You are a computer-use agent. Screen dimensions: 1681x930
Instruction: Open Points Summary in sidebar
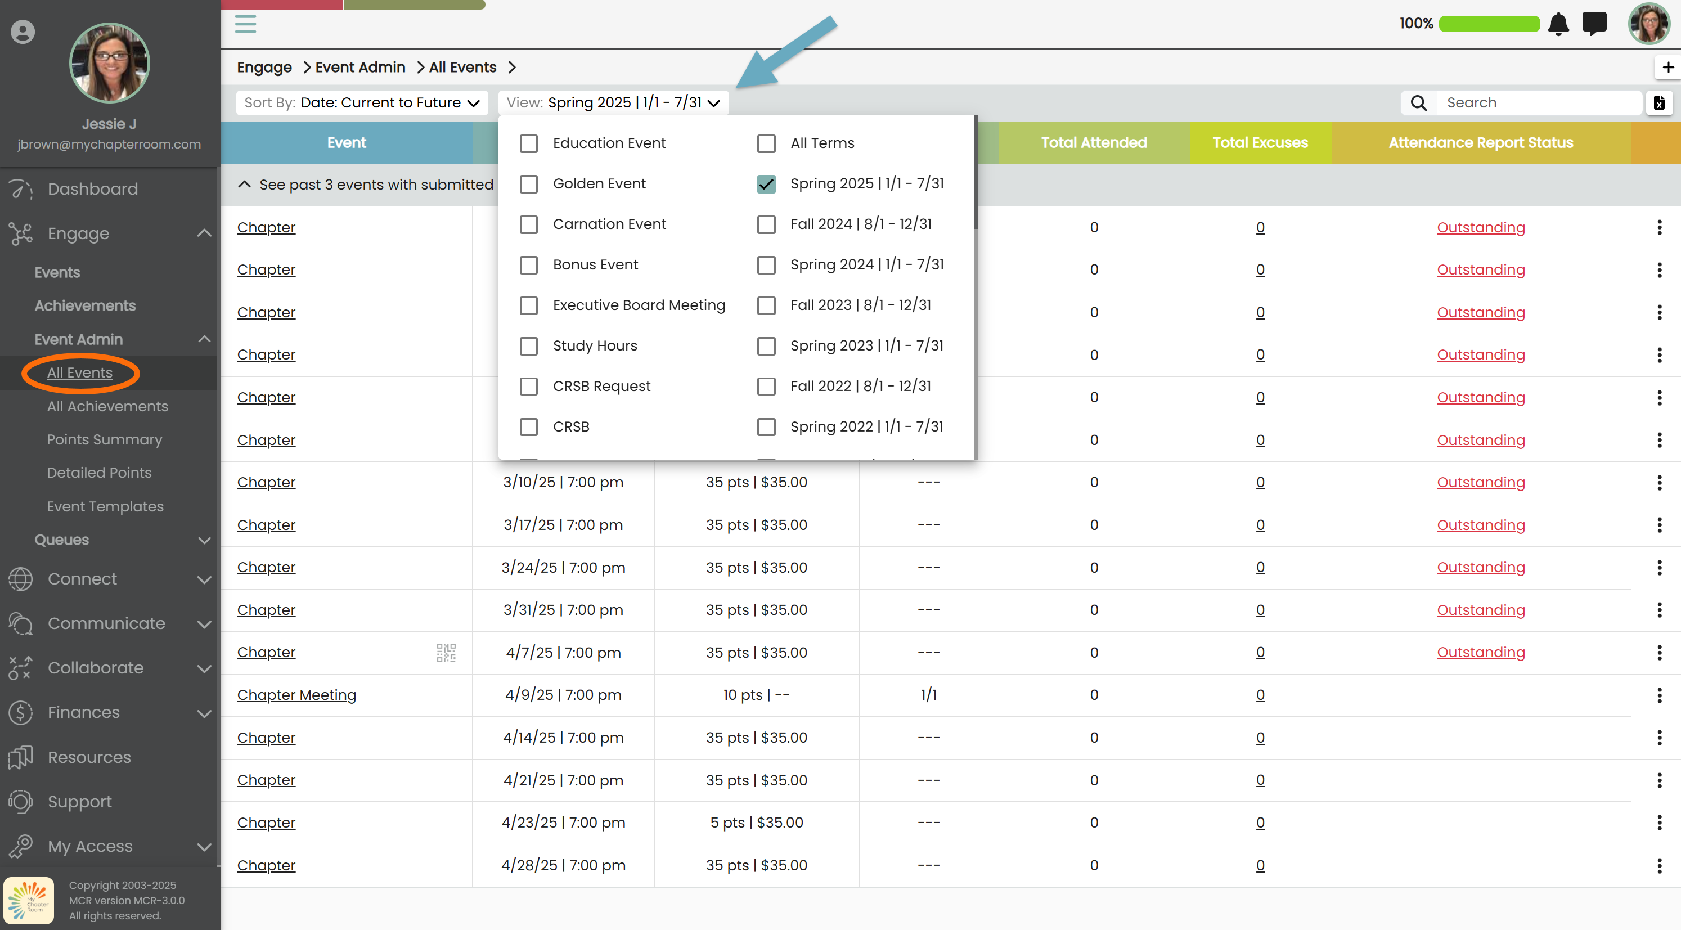[105, 439]
